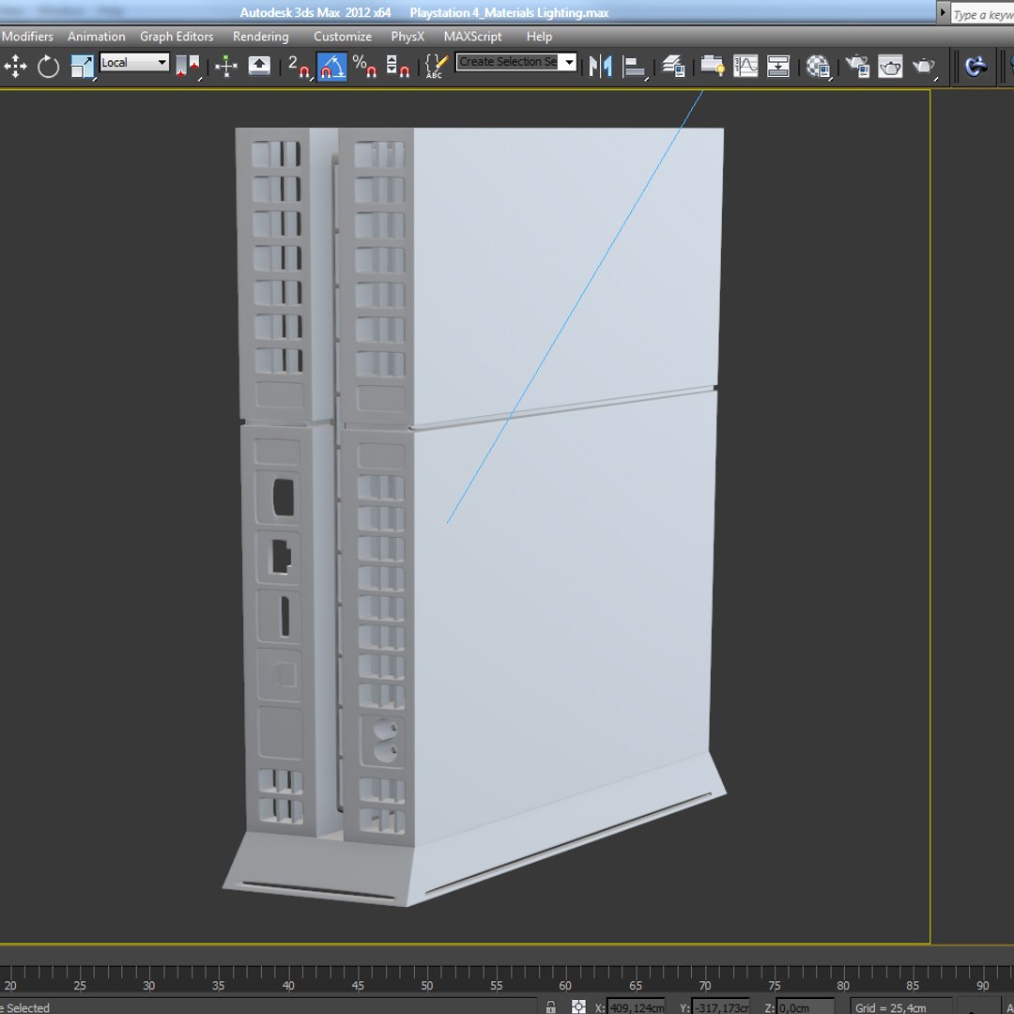Open the Rendering menu
Viewport: 1014px width, 1014px height.
(261, 37)
